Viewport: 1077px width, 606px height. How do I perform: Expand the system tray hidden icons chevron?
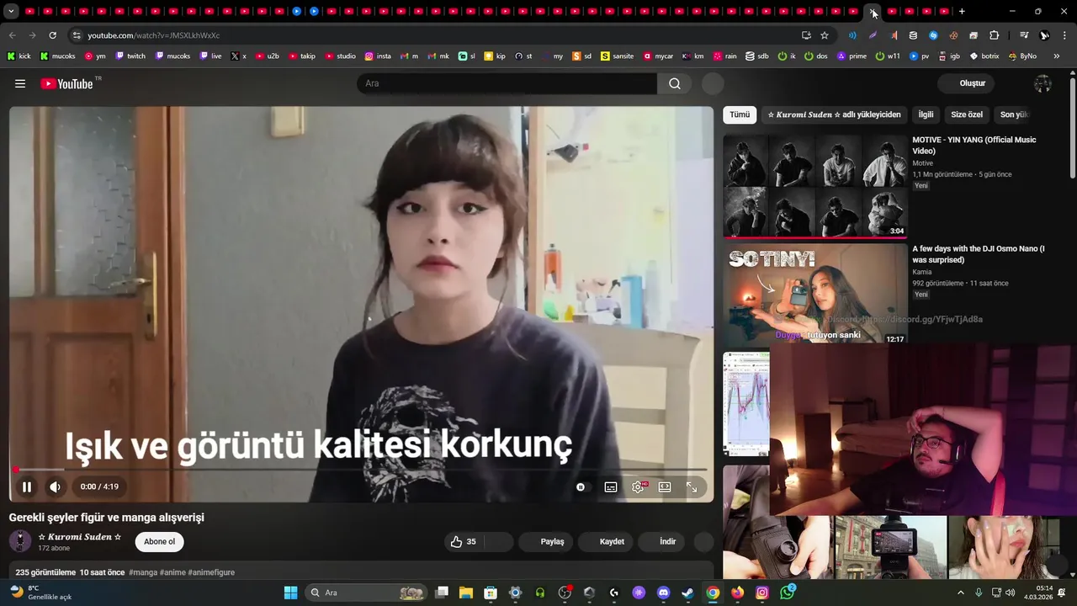click(961, 593)
